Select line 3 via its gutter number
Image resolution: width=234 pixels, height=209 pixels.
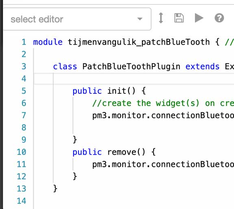[24, 67]
